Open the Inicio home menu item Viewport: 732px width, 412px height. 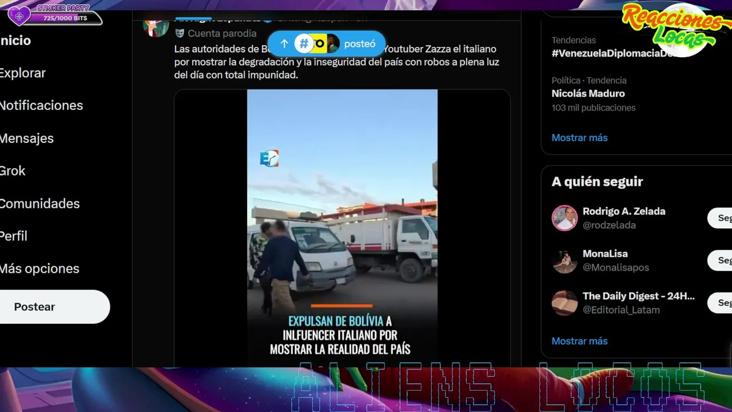[x=15, y=41]
